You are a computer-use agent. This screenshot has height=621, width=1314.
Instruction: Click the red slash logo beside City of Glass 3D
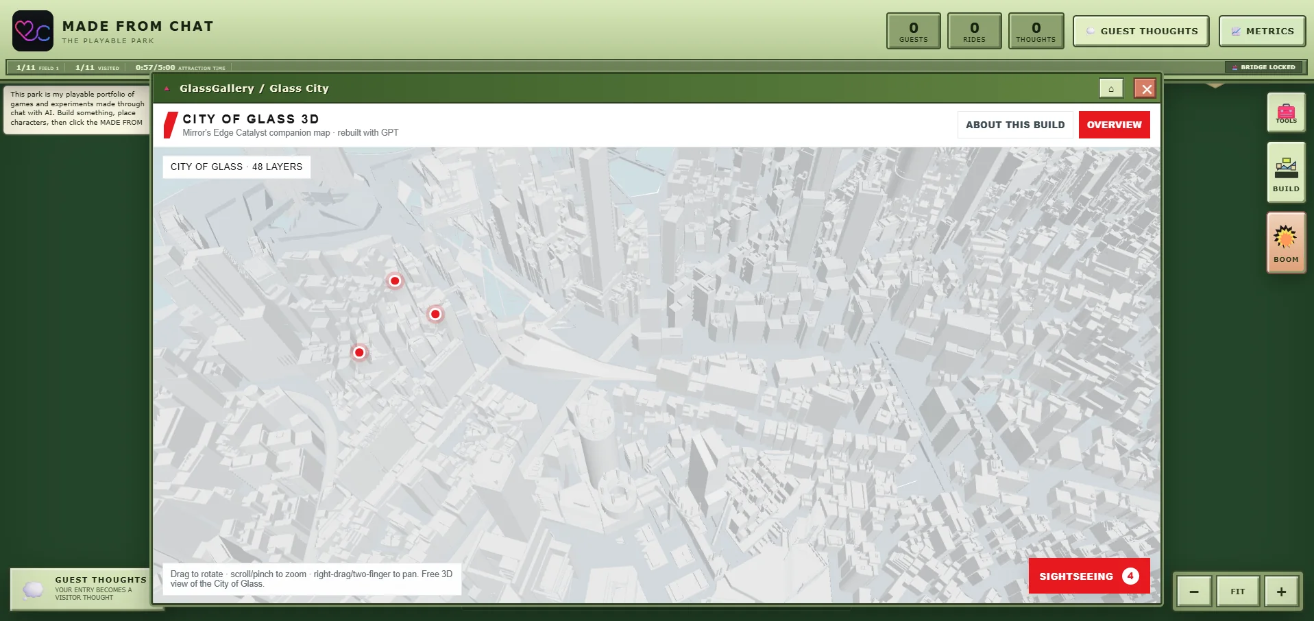171,125
